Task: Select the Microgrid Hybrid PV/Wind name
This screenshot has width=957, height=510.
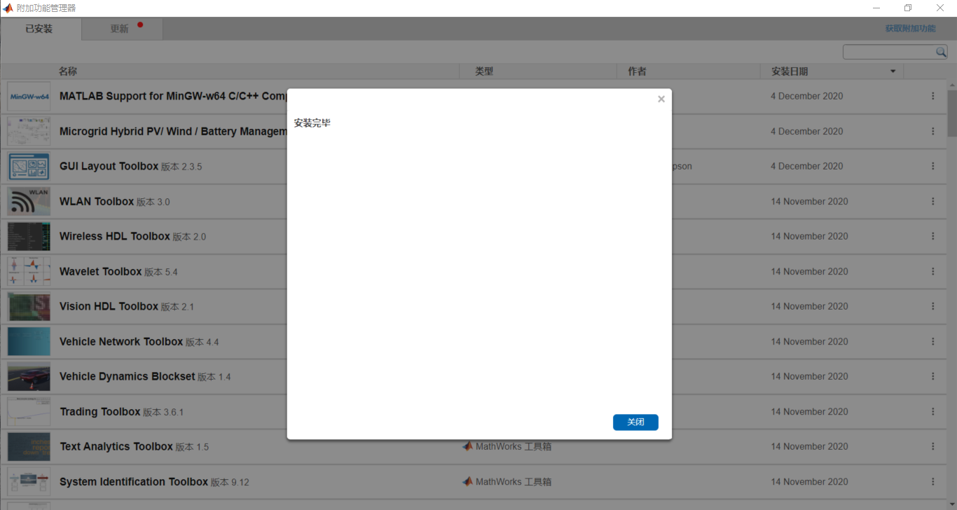Action: tap(173, 131)
